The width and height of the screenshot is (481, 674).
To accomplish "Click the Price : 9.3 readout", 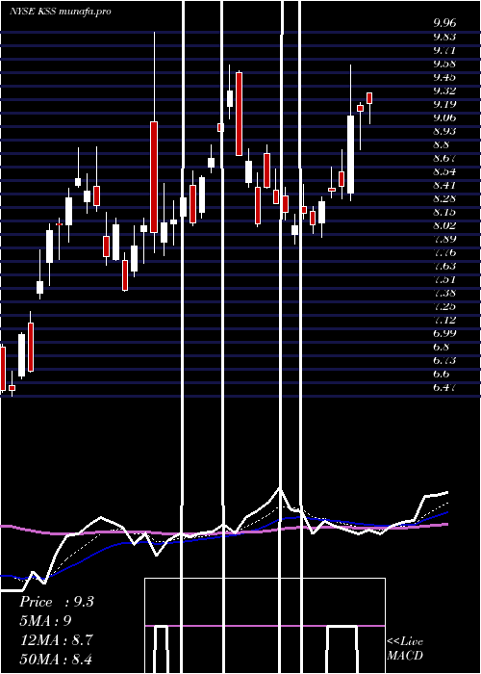I will (57, 602).
